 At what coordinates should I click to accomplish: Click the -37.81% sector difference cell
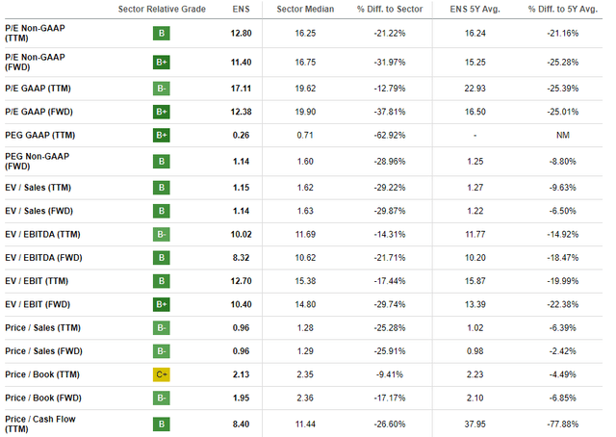click(390, 112)
